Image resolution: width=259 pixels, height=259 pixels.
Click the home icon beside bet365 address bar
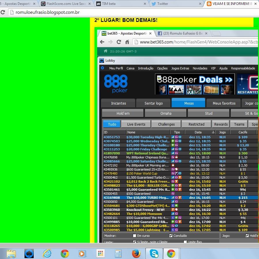click(x=127, y=42)
